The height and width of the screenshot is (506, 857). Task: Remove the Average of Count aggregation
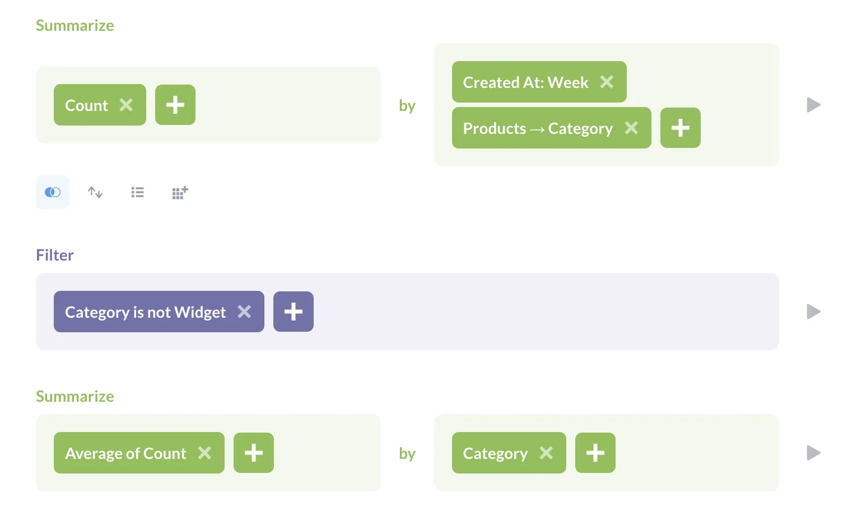coord(205,453)
